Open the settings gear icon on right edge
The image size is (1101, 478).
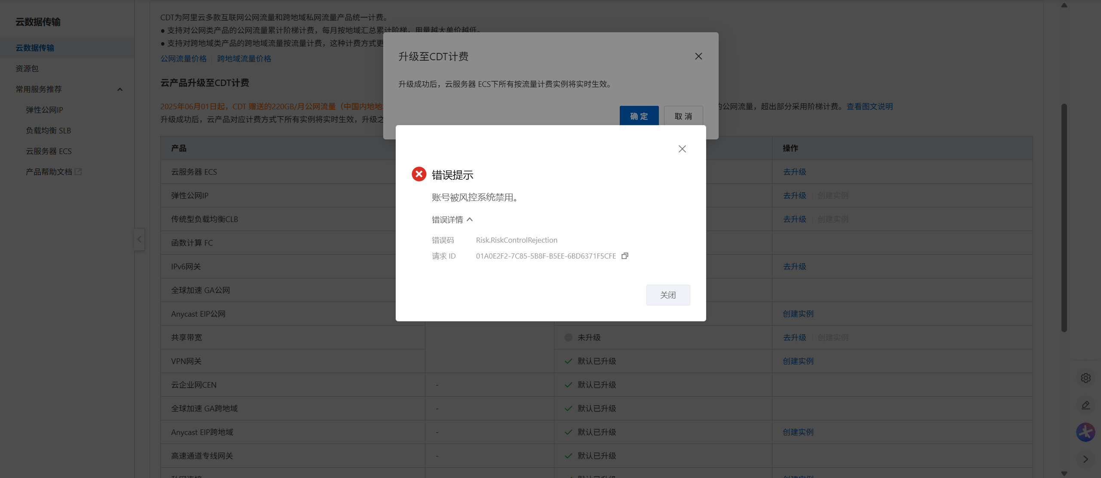pyautogui.click(x=1086, y=378)
